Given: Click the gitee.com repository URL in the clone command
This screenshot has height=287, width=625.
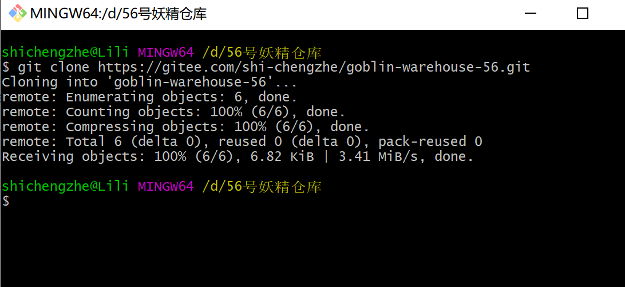Looking at the screenshot, I should pos(314,67).
